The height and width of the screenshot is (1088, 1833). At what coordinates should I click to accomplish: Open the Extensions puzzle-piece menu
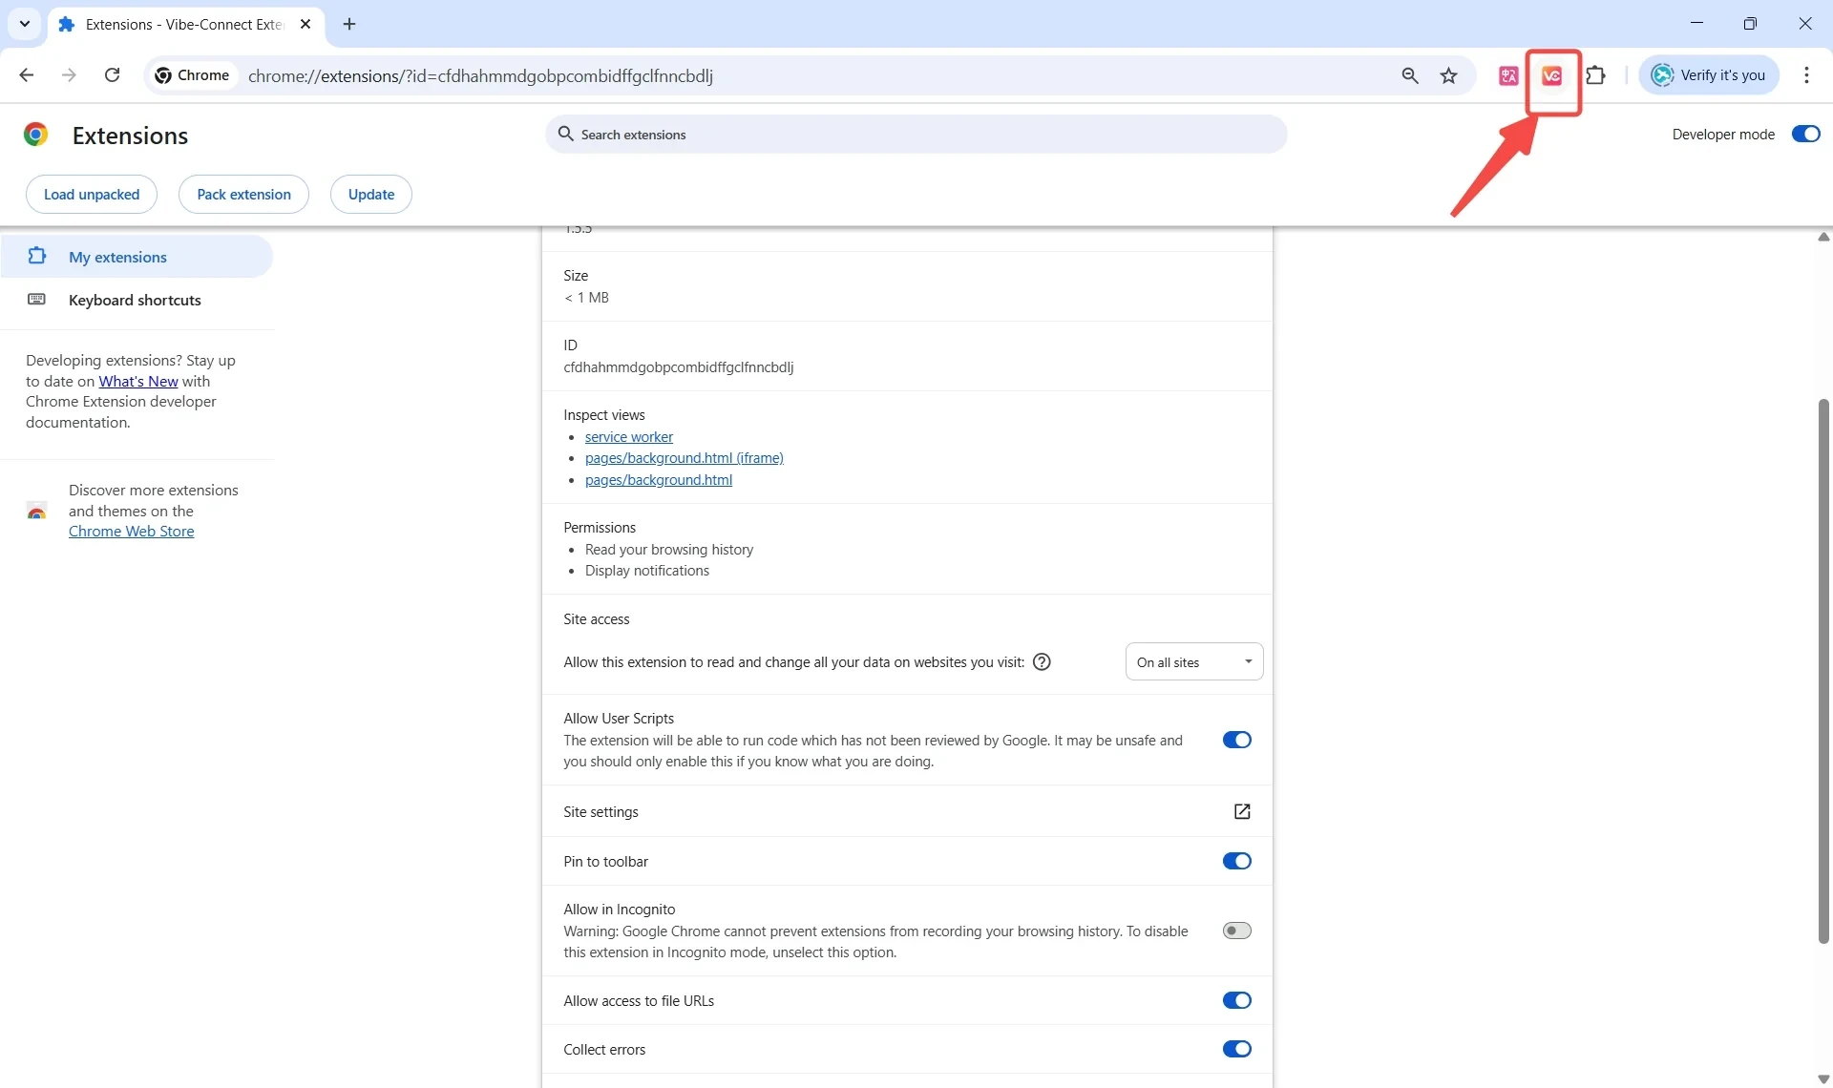tap(1595, 75)
